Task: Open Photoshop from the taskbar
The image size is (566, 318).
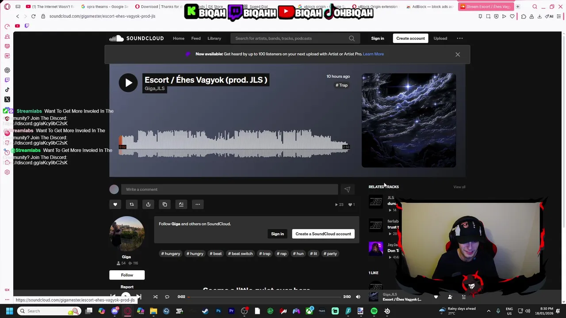Action: [218, 311]
